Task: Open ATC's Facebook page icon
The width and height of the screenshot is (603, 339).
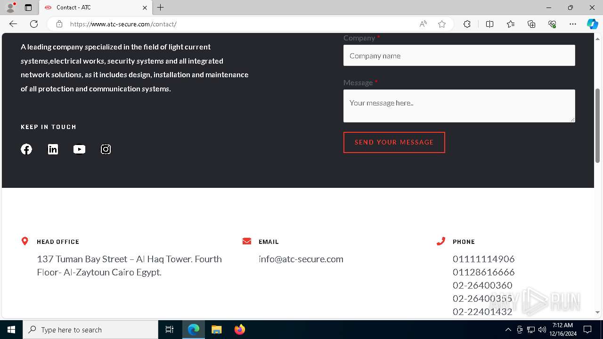Action: coord(26,149)
